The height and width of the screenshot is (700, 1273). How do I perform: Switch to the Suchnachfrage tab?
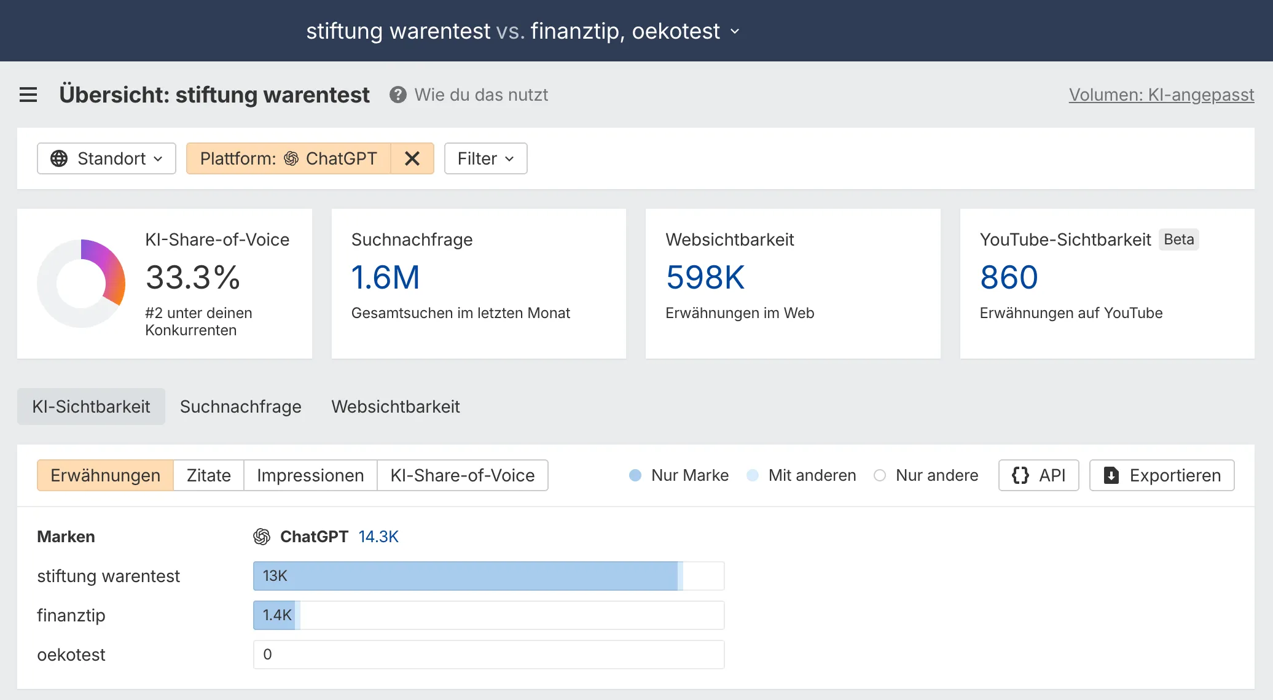(241, 406)
